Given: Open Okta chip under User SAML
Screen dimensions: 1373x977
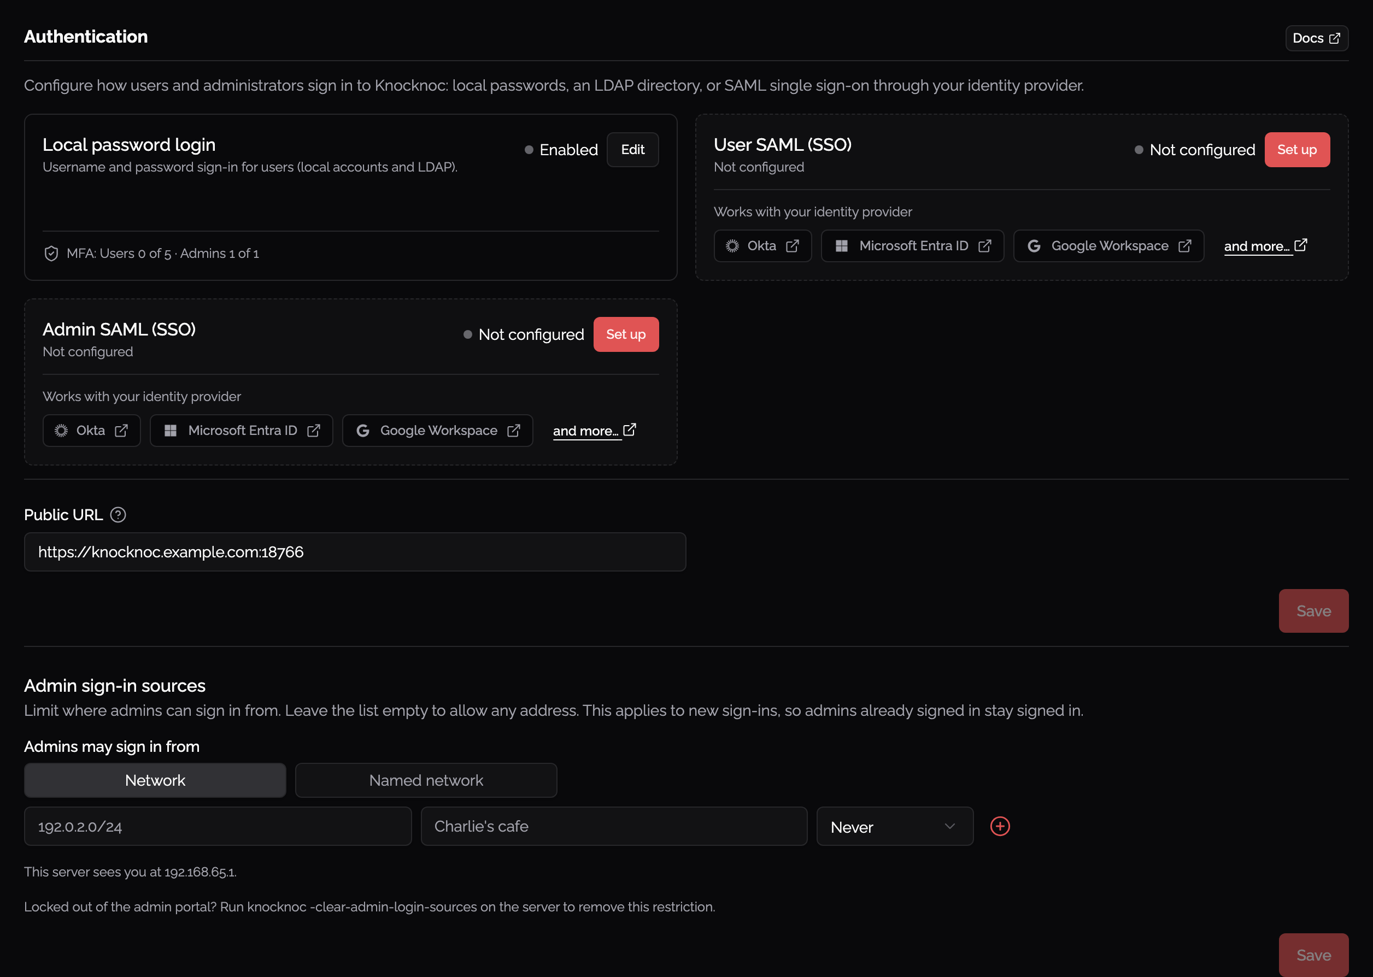Looking at the screenshot, I should (762, 245).
